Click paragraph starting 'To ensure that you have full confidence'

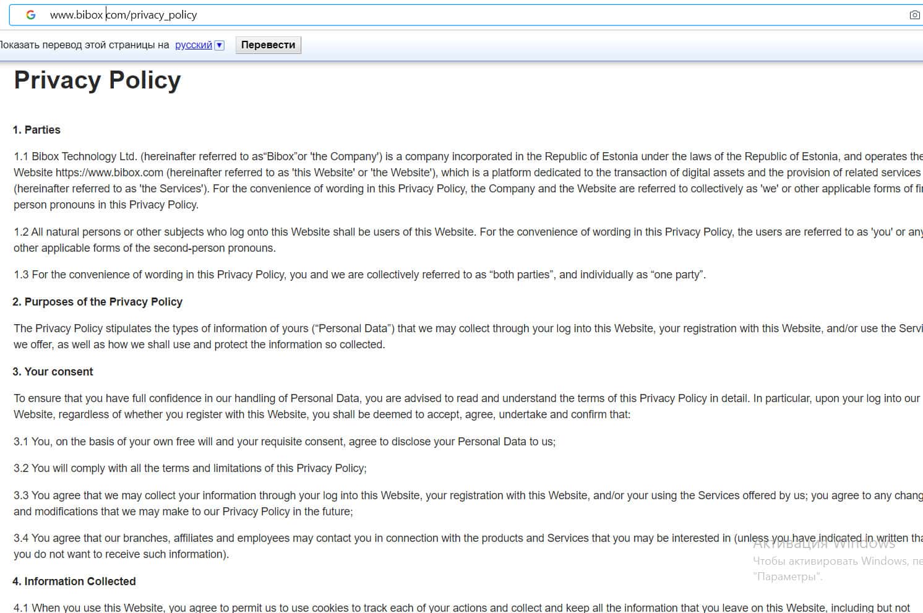467,406
